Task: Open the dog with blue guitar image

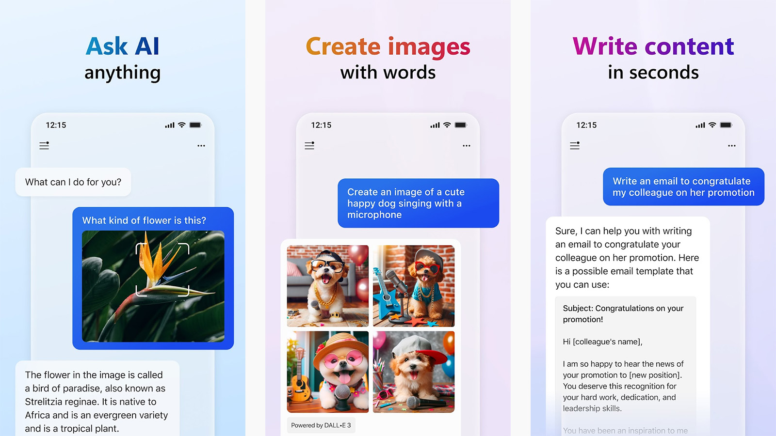Action: [x=414, y=286]
